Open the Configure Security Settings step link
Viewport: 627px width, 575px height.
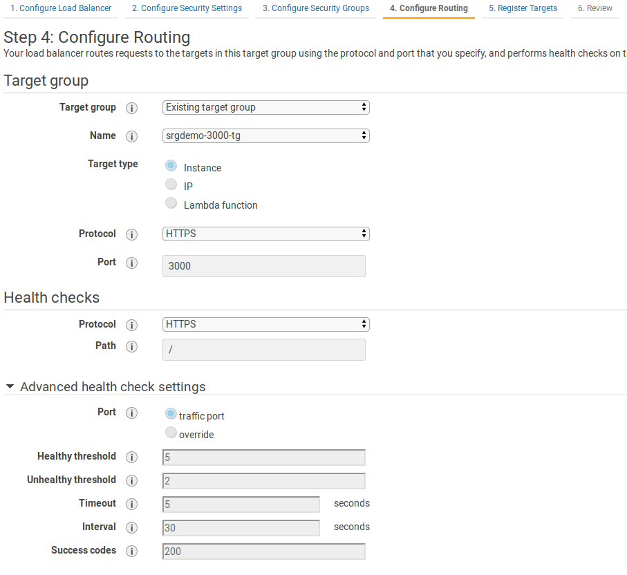pos(187,8)
